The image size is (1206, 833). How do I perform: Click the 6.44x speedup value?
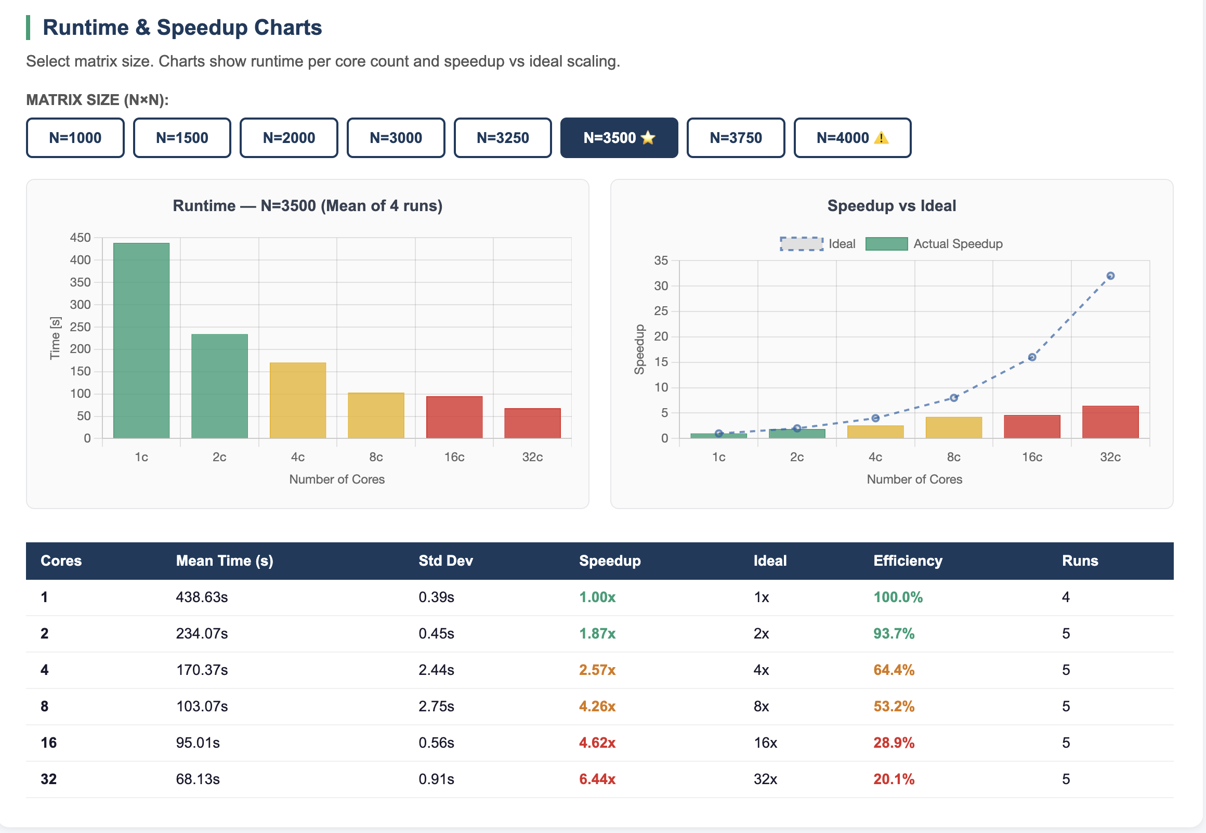coord(597,779)
